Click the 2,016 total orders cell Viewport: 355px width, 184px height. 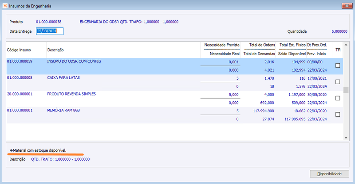(269, 62)
